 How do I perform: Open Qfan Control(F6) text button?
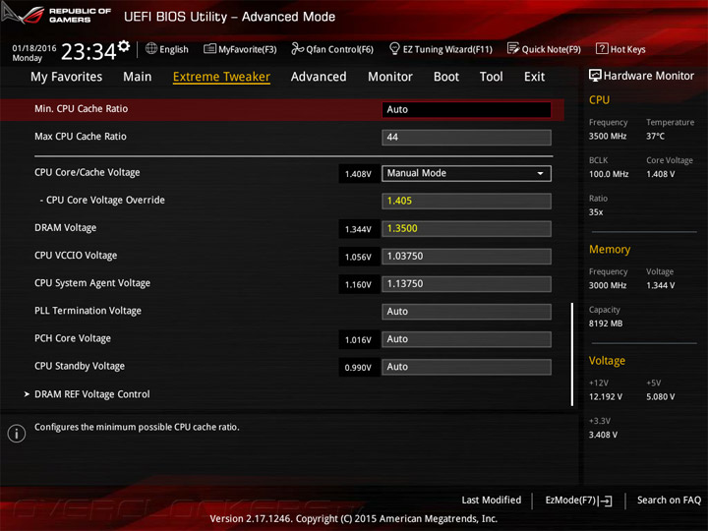[339, 49]
